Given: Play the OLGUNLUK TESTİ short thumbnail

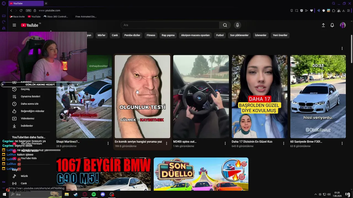Looking at the screenshot, I should click(143, 97).
